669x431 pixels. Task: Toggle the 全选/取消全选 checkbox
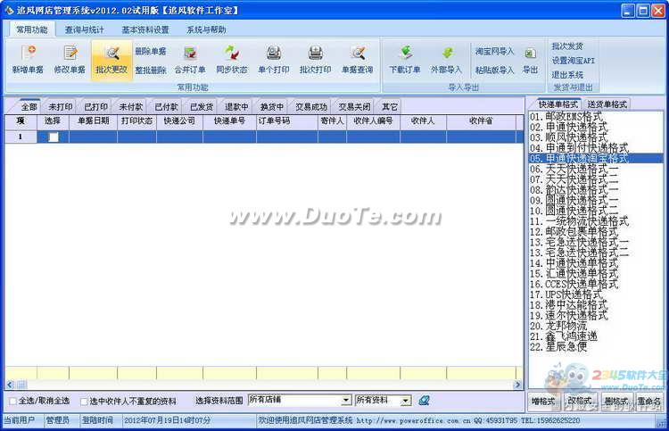click(12, 402)
